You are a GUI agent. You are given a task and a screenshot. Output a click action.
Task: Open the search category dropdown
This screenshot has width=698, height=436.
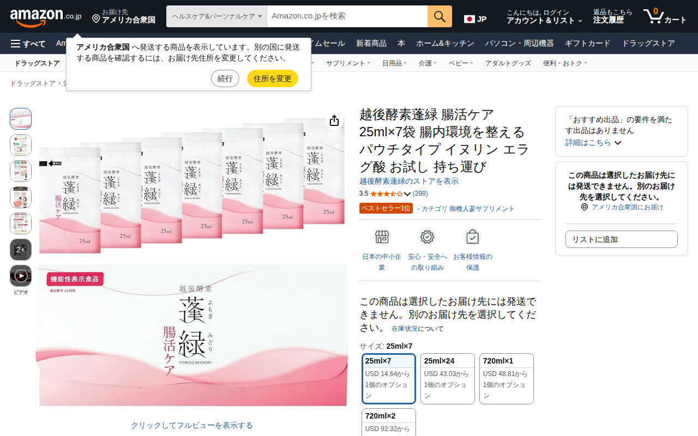tap(216, 16)
